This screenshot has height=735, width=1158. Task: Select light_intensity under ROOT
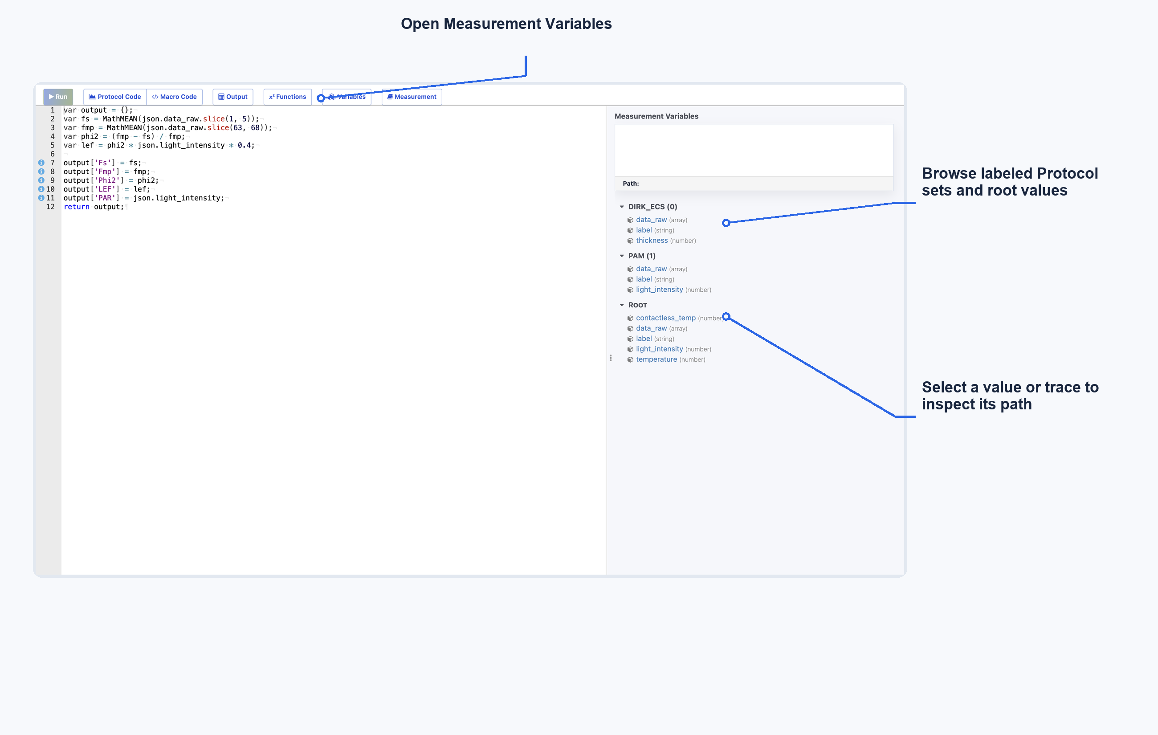tap(659, 349)
